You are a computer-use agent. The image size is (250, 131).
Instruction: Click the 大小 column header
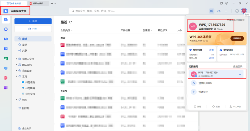tap(179, 30)
